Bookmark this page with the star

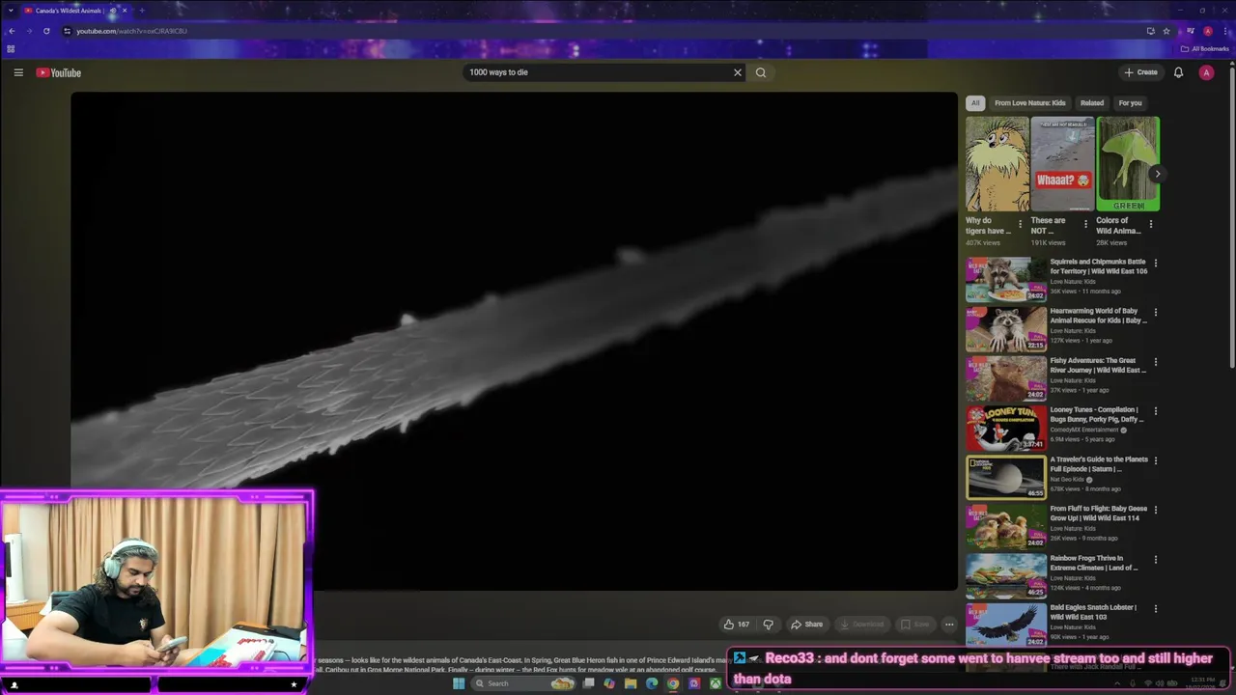click(1166, 31)
